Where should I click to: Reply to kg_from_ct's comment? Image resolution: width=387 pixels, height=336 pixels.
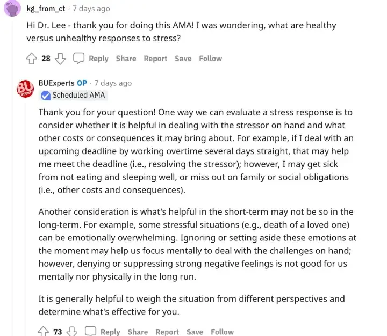(x=98, y=59)
